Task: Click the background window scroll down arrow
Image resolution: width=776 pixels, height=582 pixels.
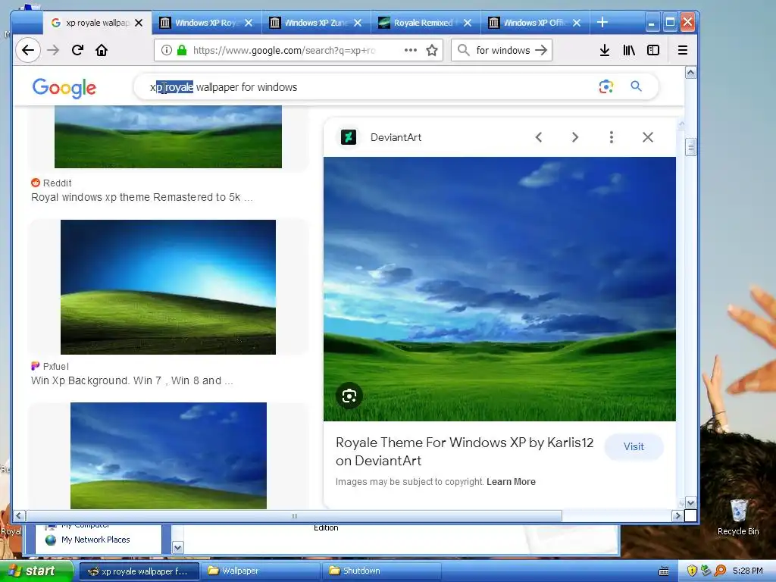Action: click(x=178, y=548)
